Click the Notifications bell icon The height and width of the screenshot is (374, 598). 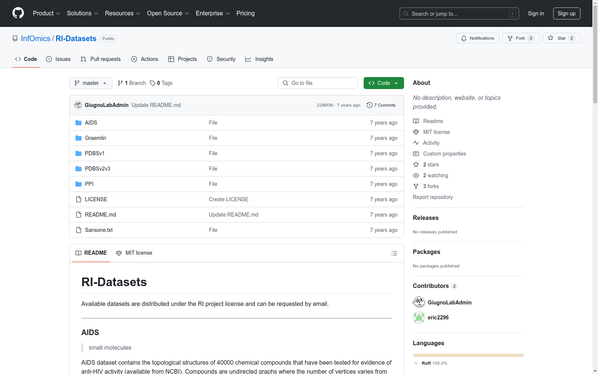[x=464, y=38]
